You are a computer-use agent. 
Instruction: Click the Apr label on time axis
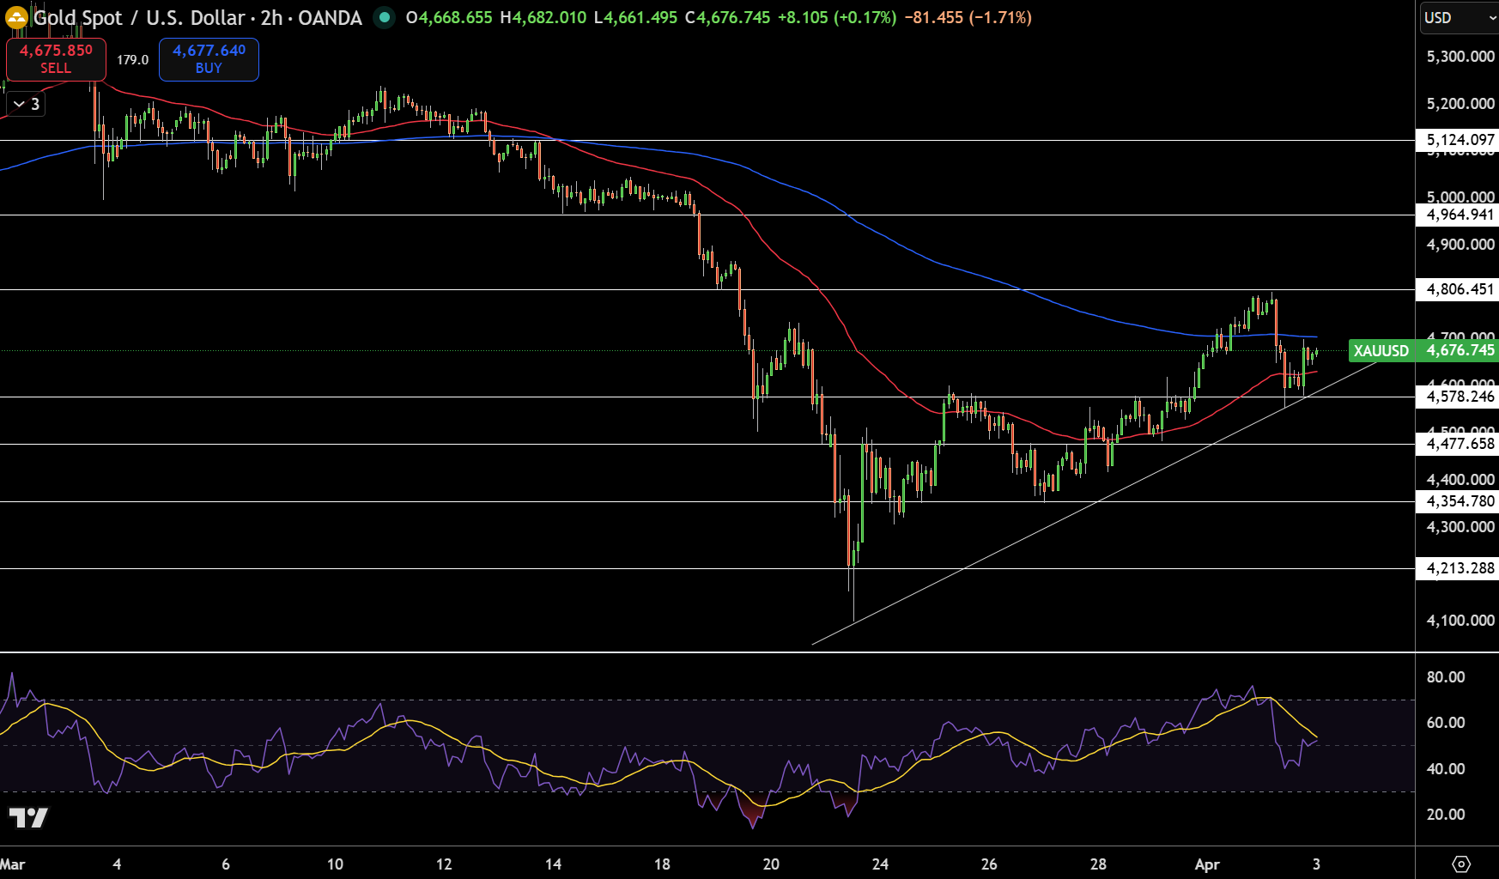1207,864
